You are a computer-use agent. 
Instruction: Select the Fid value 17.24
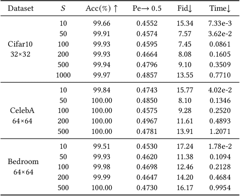[x=184, y=146]
